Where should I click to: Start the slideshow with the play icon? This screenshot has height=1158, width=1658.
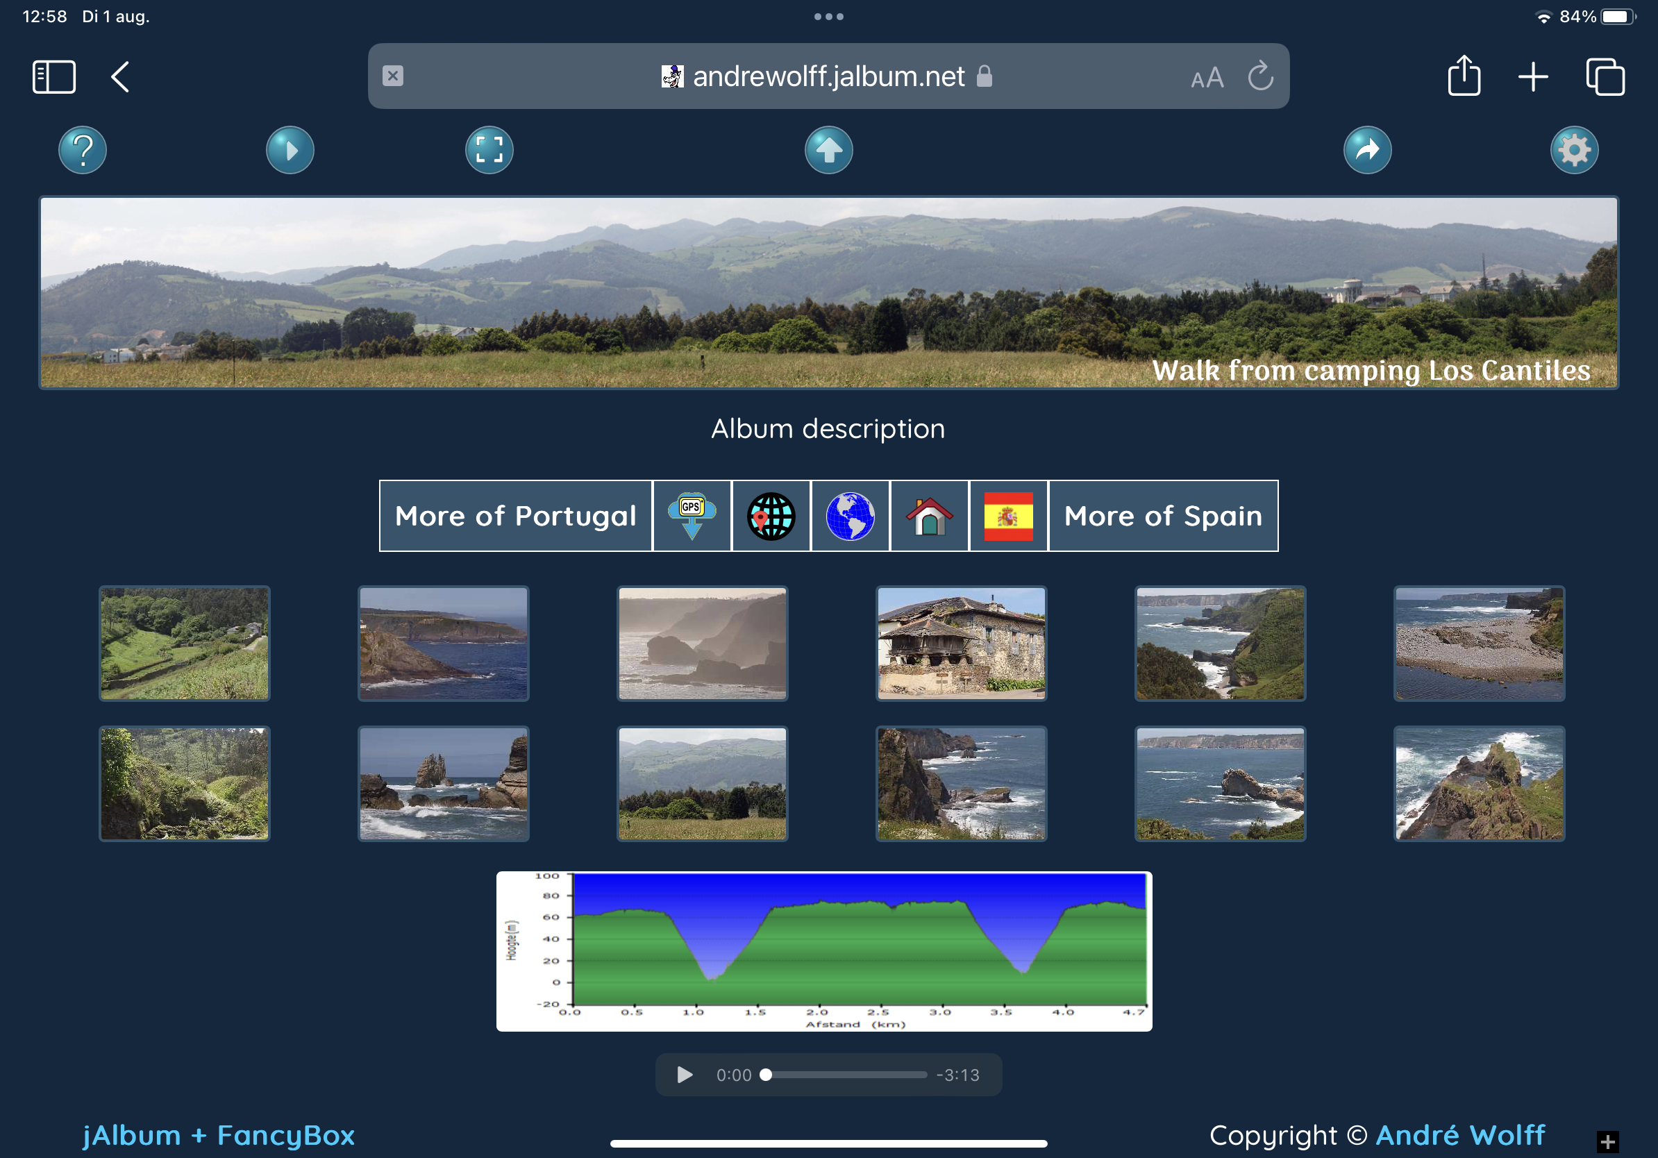(x=290, y=150)
